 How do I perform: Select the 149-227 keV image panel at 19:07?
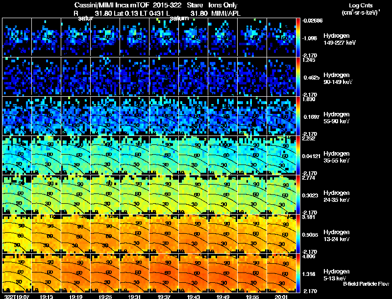tap(17, 37)
